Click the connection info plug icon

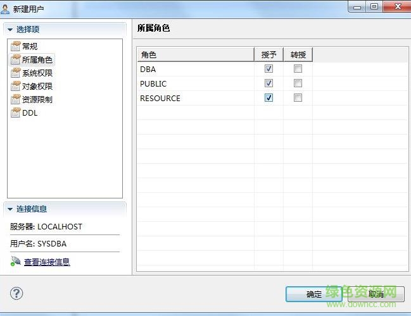(15, 262)
